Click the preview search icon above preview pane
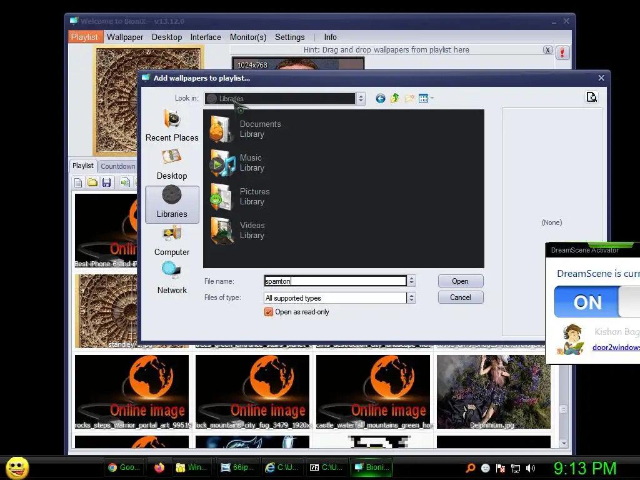Image resolution: width=640 pixels, height=480 pixels. point(591,97)
